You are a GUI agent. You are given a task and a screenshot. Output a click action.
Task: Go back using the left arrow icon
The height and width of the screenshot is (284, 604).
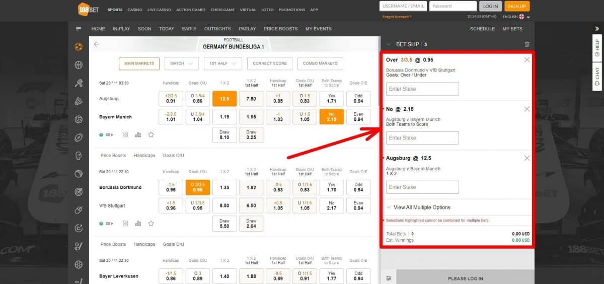(x=97, y=44)
